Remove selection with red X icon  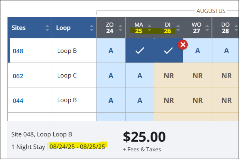[x=182, y=45]
